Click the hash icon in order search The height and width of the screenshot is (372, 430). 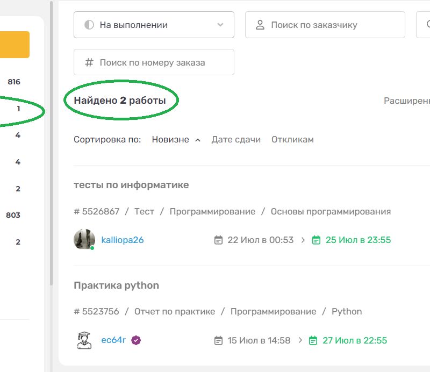click(x=89, y=62)
